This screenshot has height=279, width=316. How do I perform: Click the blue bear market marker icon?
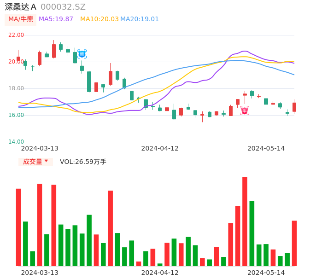82,54
